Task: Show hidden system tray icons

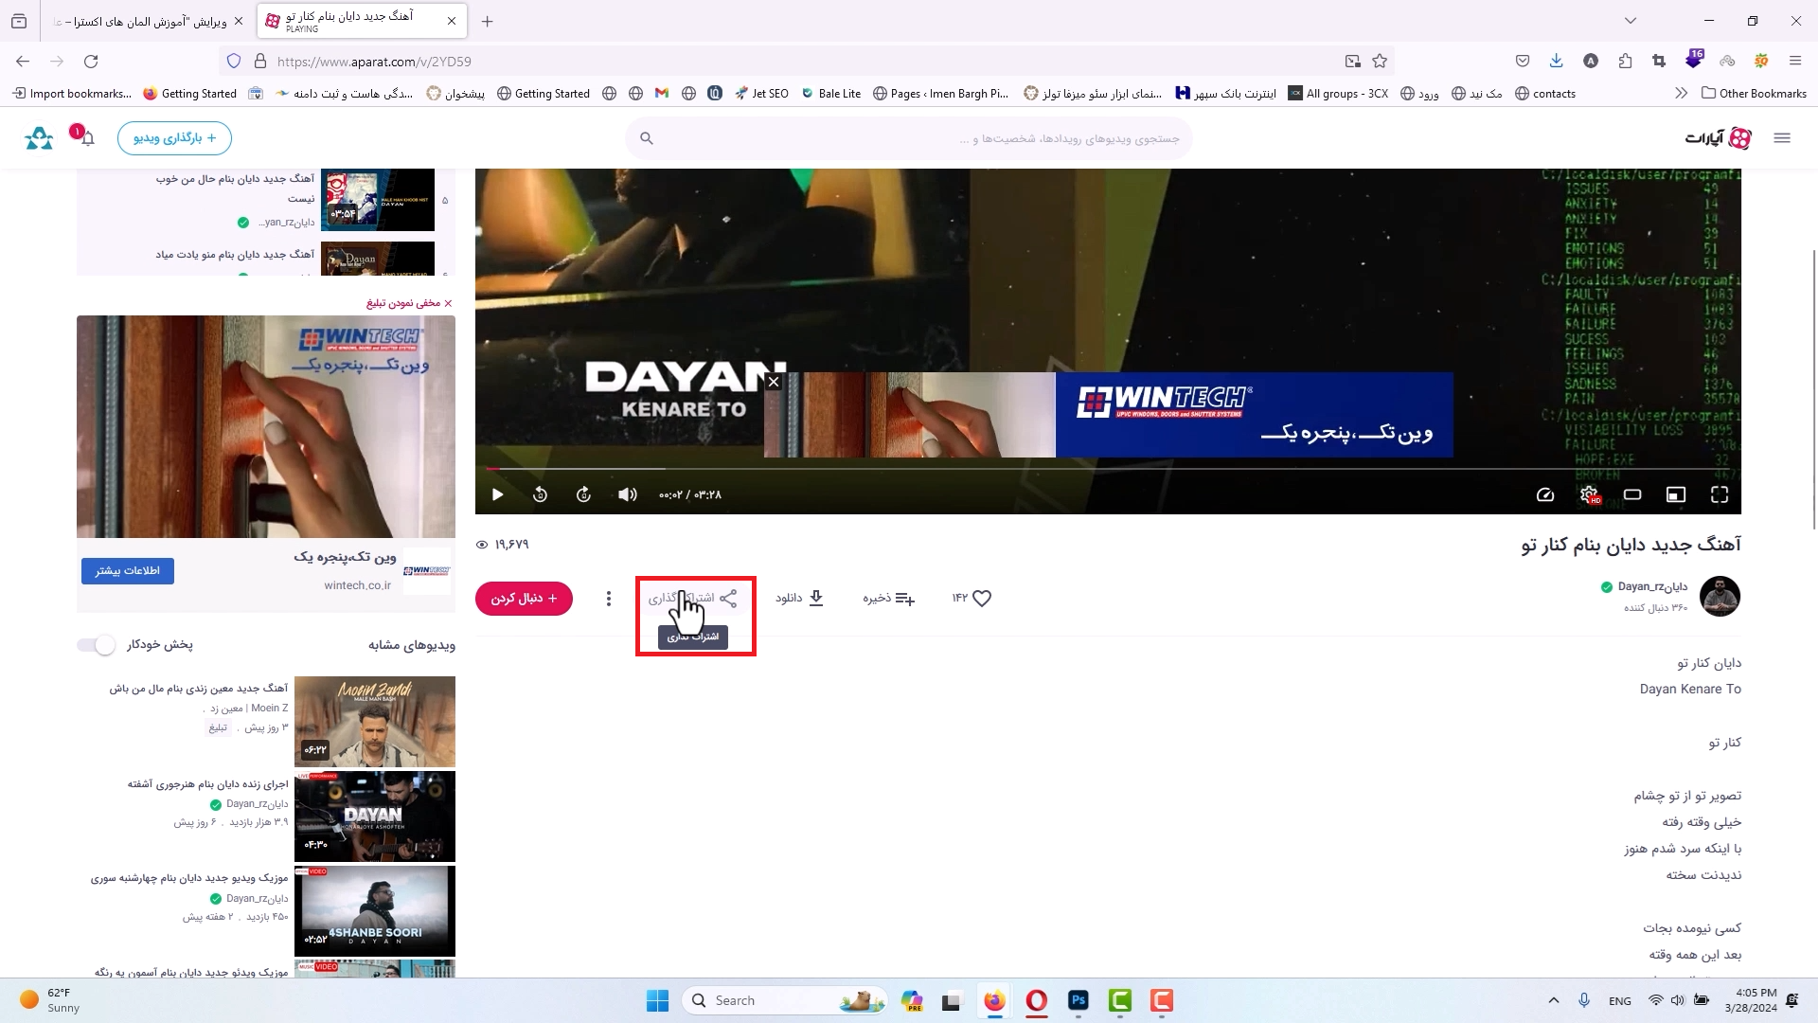Action: click(1554, 1000)
